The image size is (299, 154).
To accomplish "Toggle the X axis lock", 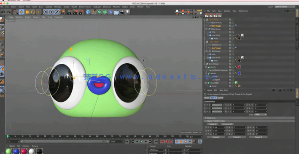I will click(x=46, y=12).
